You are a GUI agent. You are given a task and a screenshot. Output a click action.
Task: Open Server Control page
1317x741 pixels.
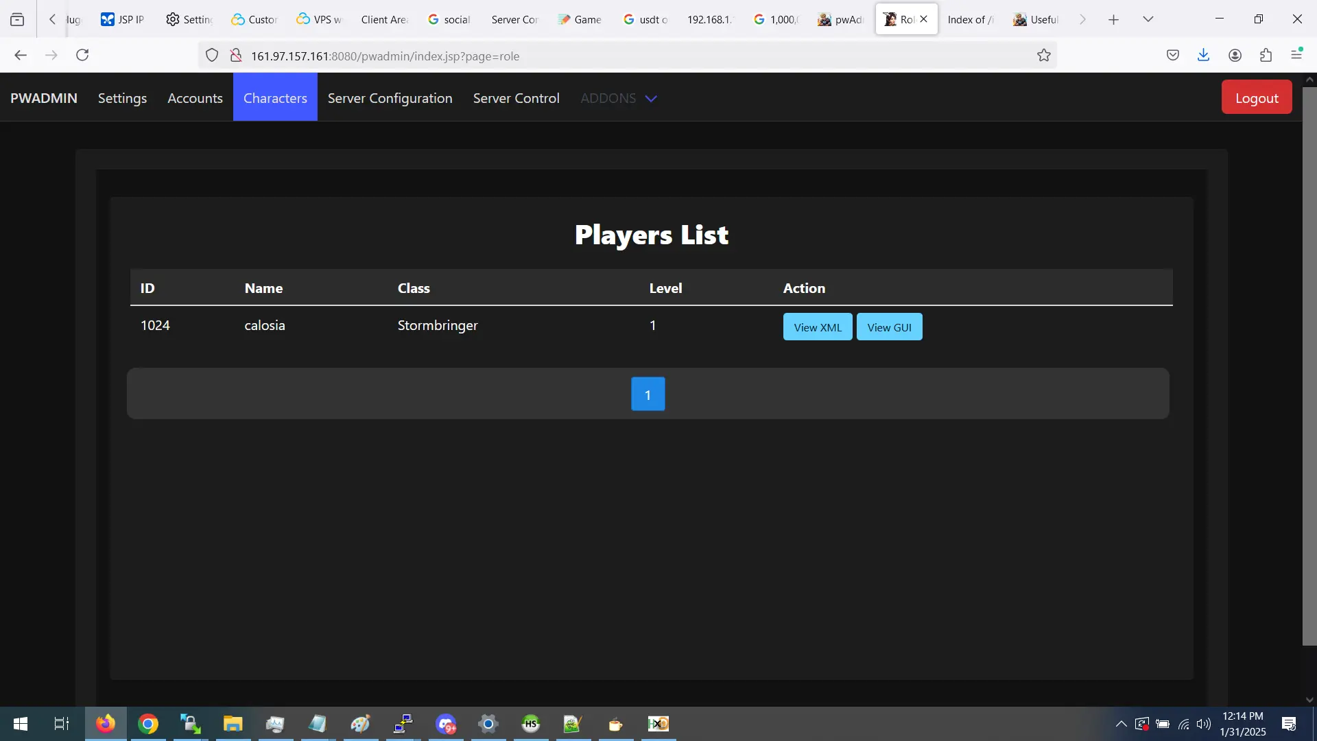[x=516, y=98]
